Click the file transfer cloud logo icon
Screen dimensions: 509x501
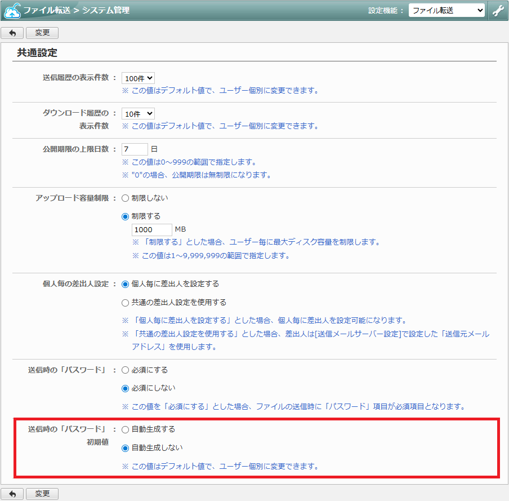click(12, 10)
